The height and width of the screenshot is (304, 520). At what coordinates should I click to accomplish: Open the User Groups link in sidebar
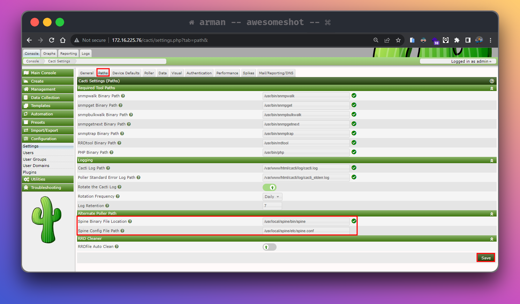point(35,159)
